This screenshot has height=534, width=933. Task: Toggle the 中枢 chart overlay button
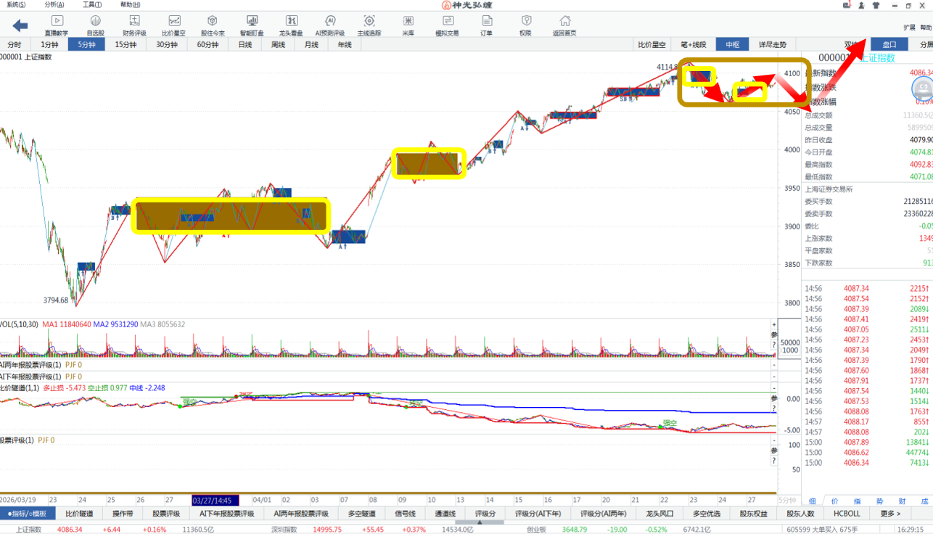(733, 44)
